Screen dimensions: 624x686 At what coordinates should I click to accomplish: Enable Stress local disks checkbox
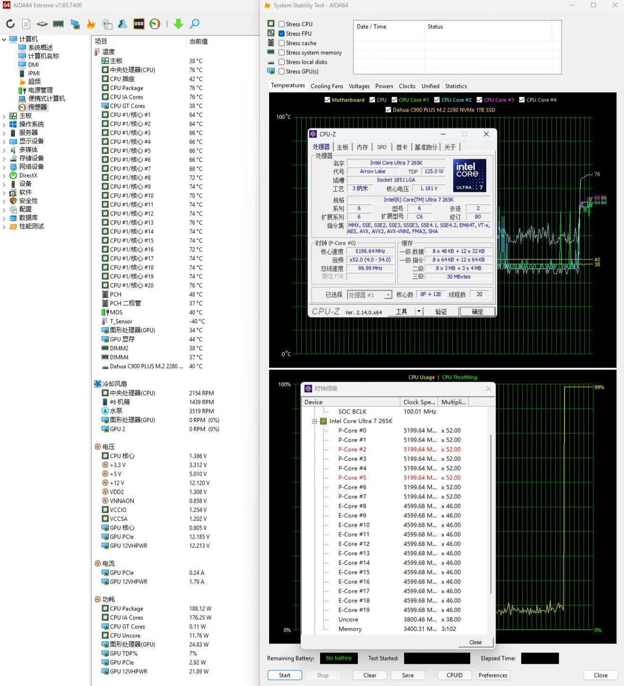(281, 62)
